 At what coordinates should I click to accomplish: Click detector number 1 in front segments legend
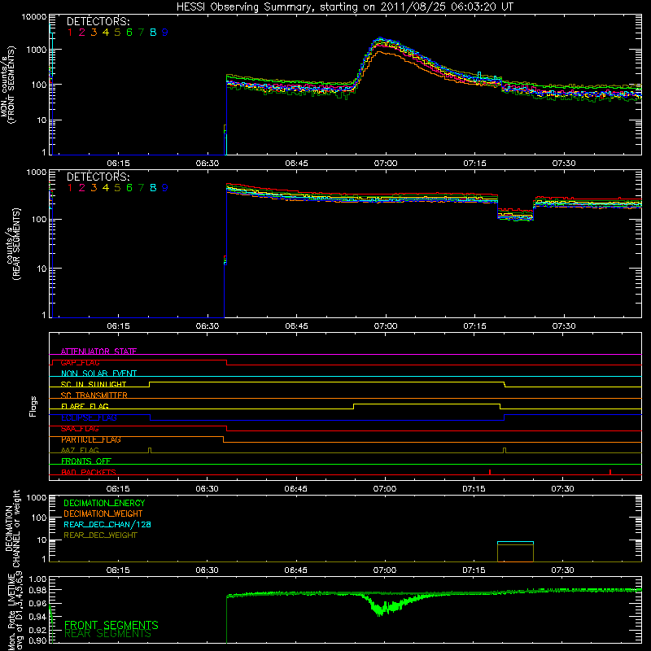70,33
